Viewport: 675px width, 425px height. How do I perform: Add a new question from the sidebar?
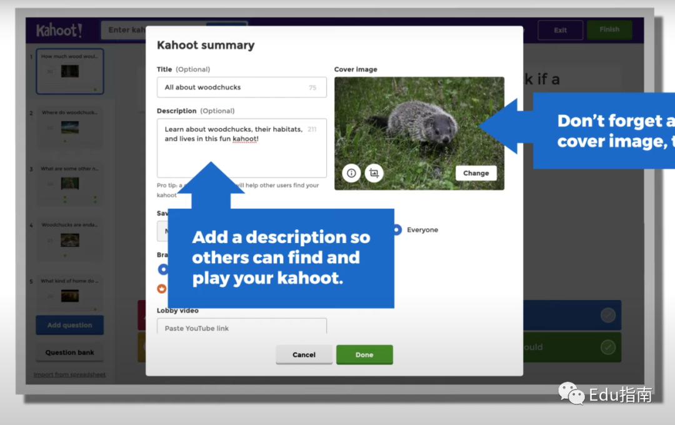tap(70, 325)
